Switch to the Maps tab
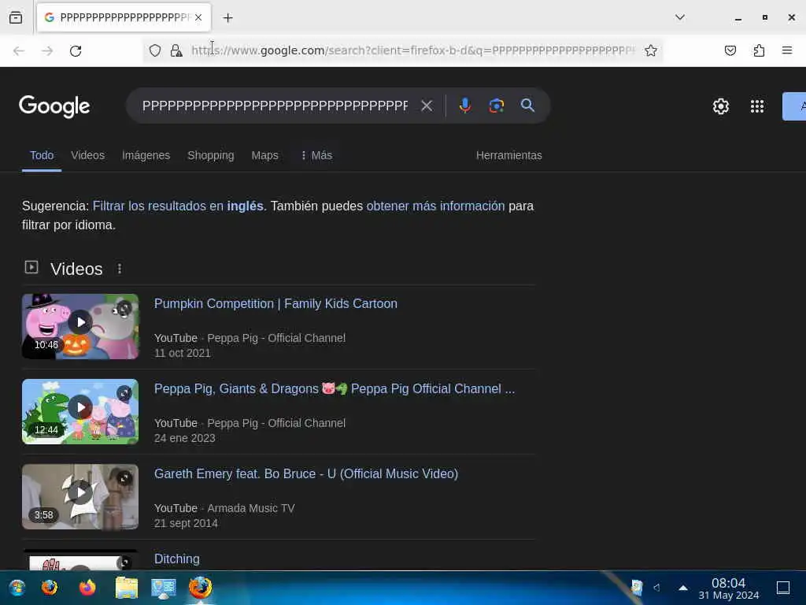The image size is (806, 605). tap(264, 155)
